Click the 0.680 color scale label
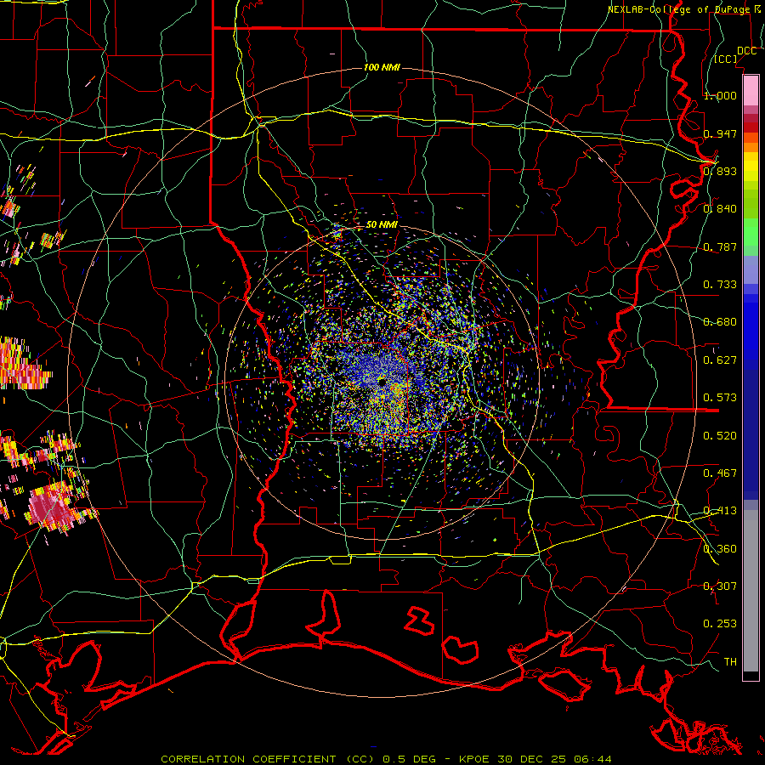The height and width of the screenshot is (765, 765). point(720,322)
